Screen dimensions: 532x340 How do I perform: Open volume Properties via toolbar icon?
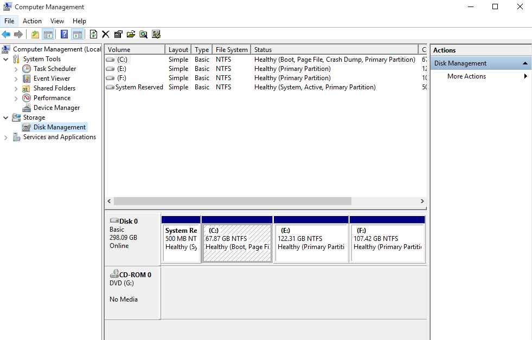tap(118, 34)
